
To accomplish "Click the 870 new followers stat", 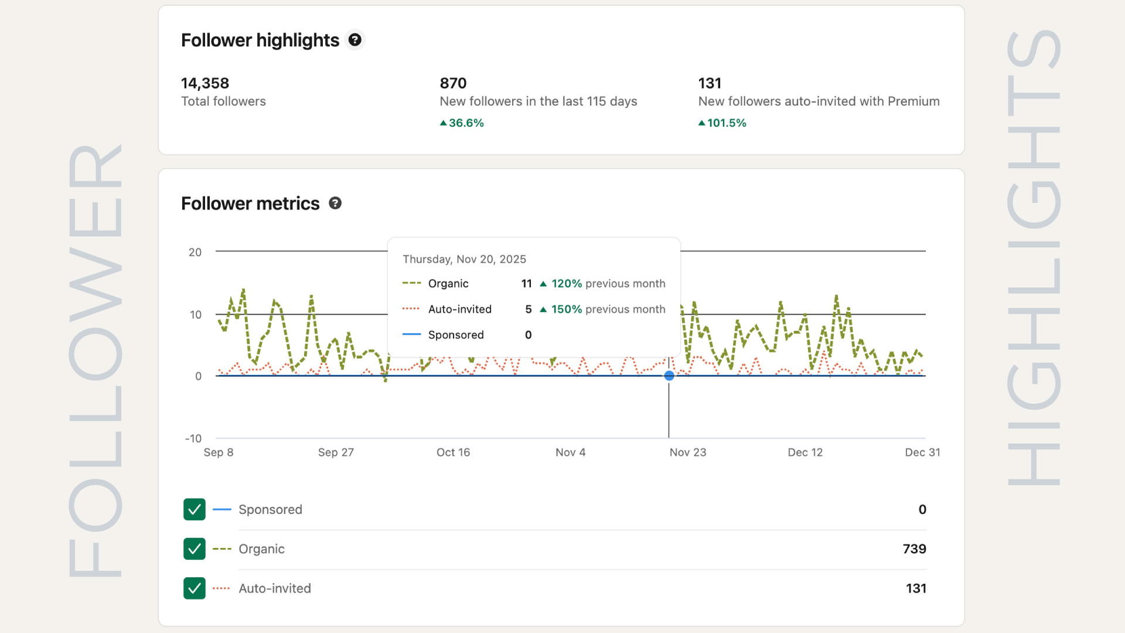I will tap(453, 83).
